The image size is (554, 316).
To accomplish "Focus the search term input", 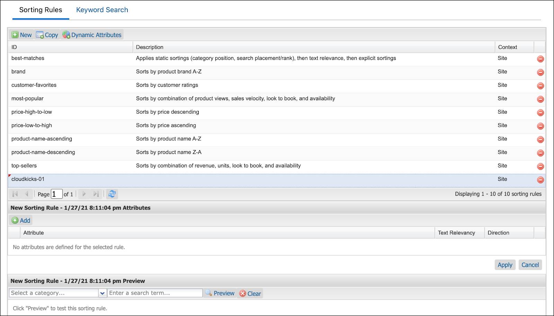I will pyautogui.click(x=155, y=293).
